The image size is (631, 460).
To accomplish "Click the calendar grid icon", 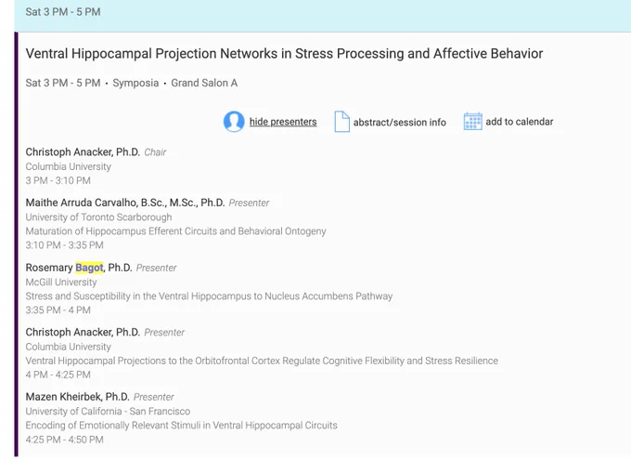I will click(473, 122).
